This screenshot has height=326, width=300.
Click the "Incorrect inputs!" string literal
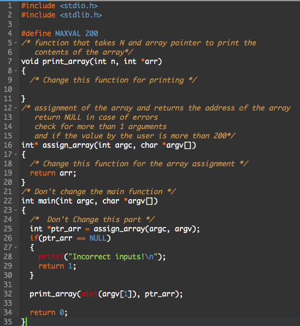(x=113, y=257)
